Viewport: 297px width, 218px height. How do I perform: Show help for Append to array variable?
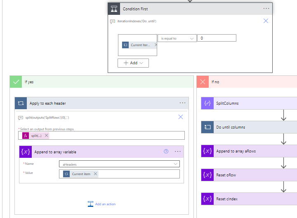(166, 152)
